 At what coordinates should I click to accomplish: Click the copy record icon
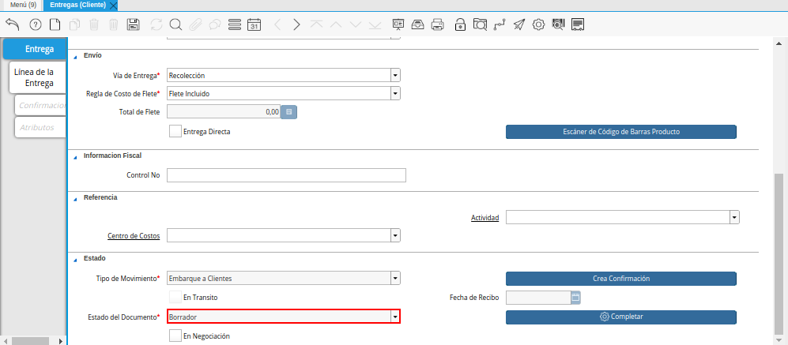point(74,24)
